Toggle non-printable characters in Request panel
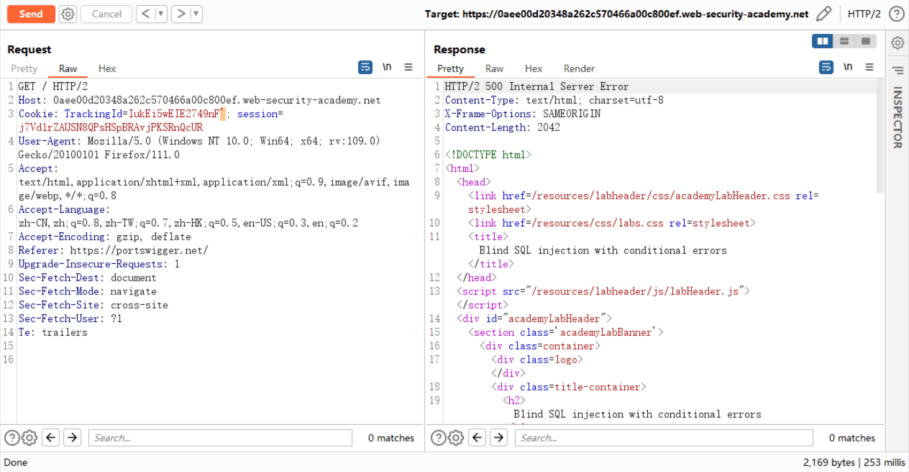Screen dimensions: 909x472 387,67
